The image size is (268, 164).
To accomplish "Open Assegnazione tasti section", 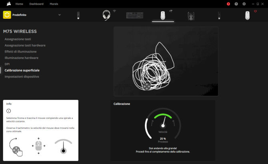I will (18, 39).
